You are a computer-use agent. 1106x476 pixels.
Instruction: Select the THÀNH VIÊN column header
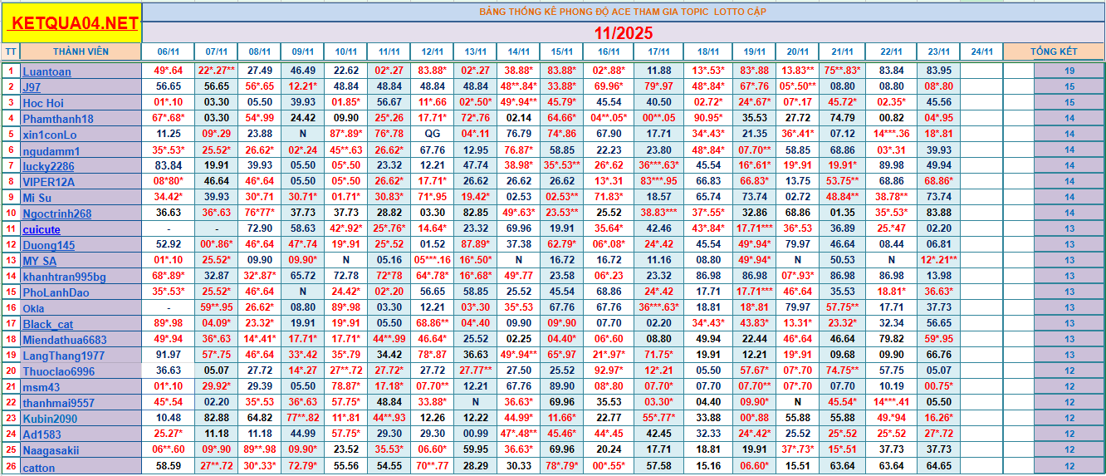81,52
